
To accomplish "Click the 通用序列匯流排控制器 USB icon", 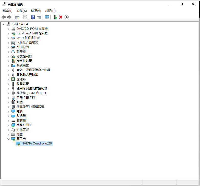I will [13, 88].
